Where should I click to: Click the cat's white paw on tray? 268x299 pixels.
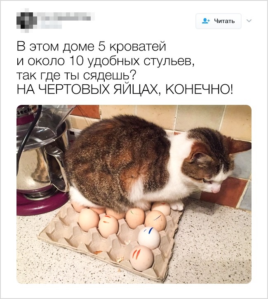click(x=178, y=206)
